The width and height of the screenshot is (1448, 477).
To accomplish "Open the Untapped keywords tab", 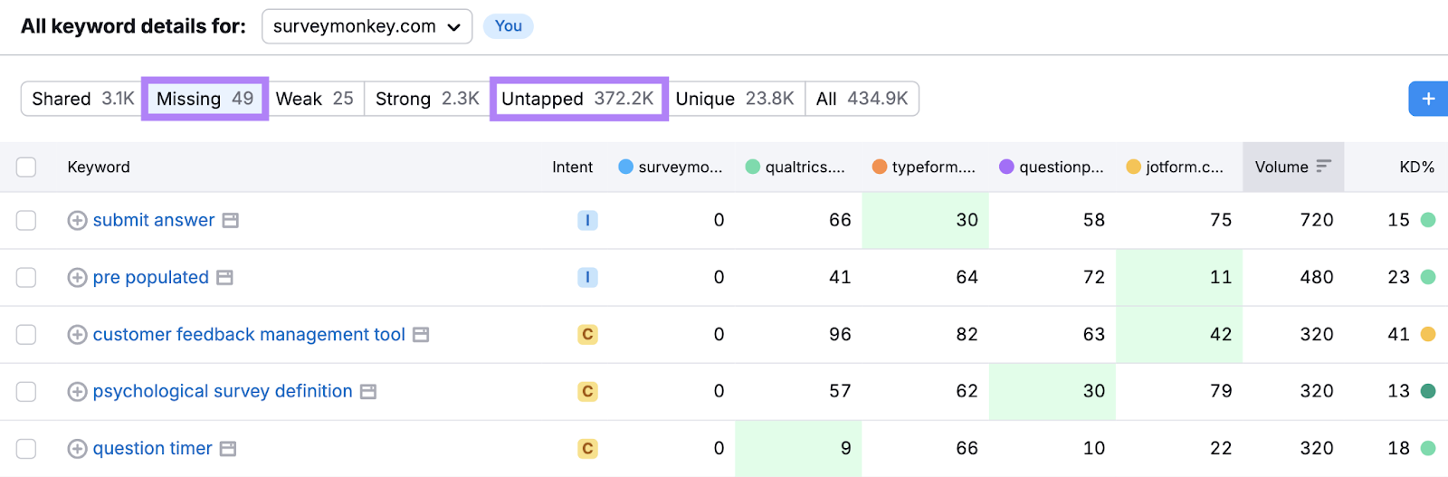I will point(578,99).
